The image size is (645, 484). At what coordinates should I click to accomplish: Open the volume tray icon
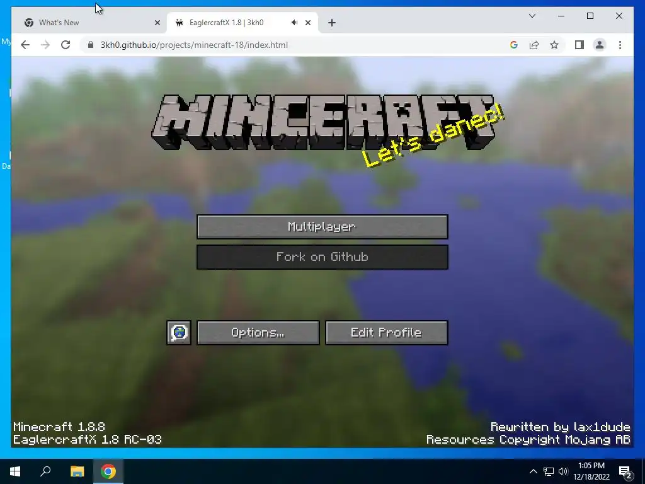(563, 471)
